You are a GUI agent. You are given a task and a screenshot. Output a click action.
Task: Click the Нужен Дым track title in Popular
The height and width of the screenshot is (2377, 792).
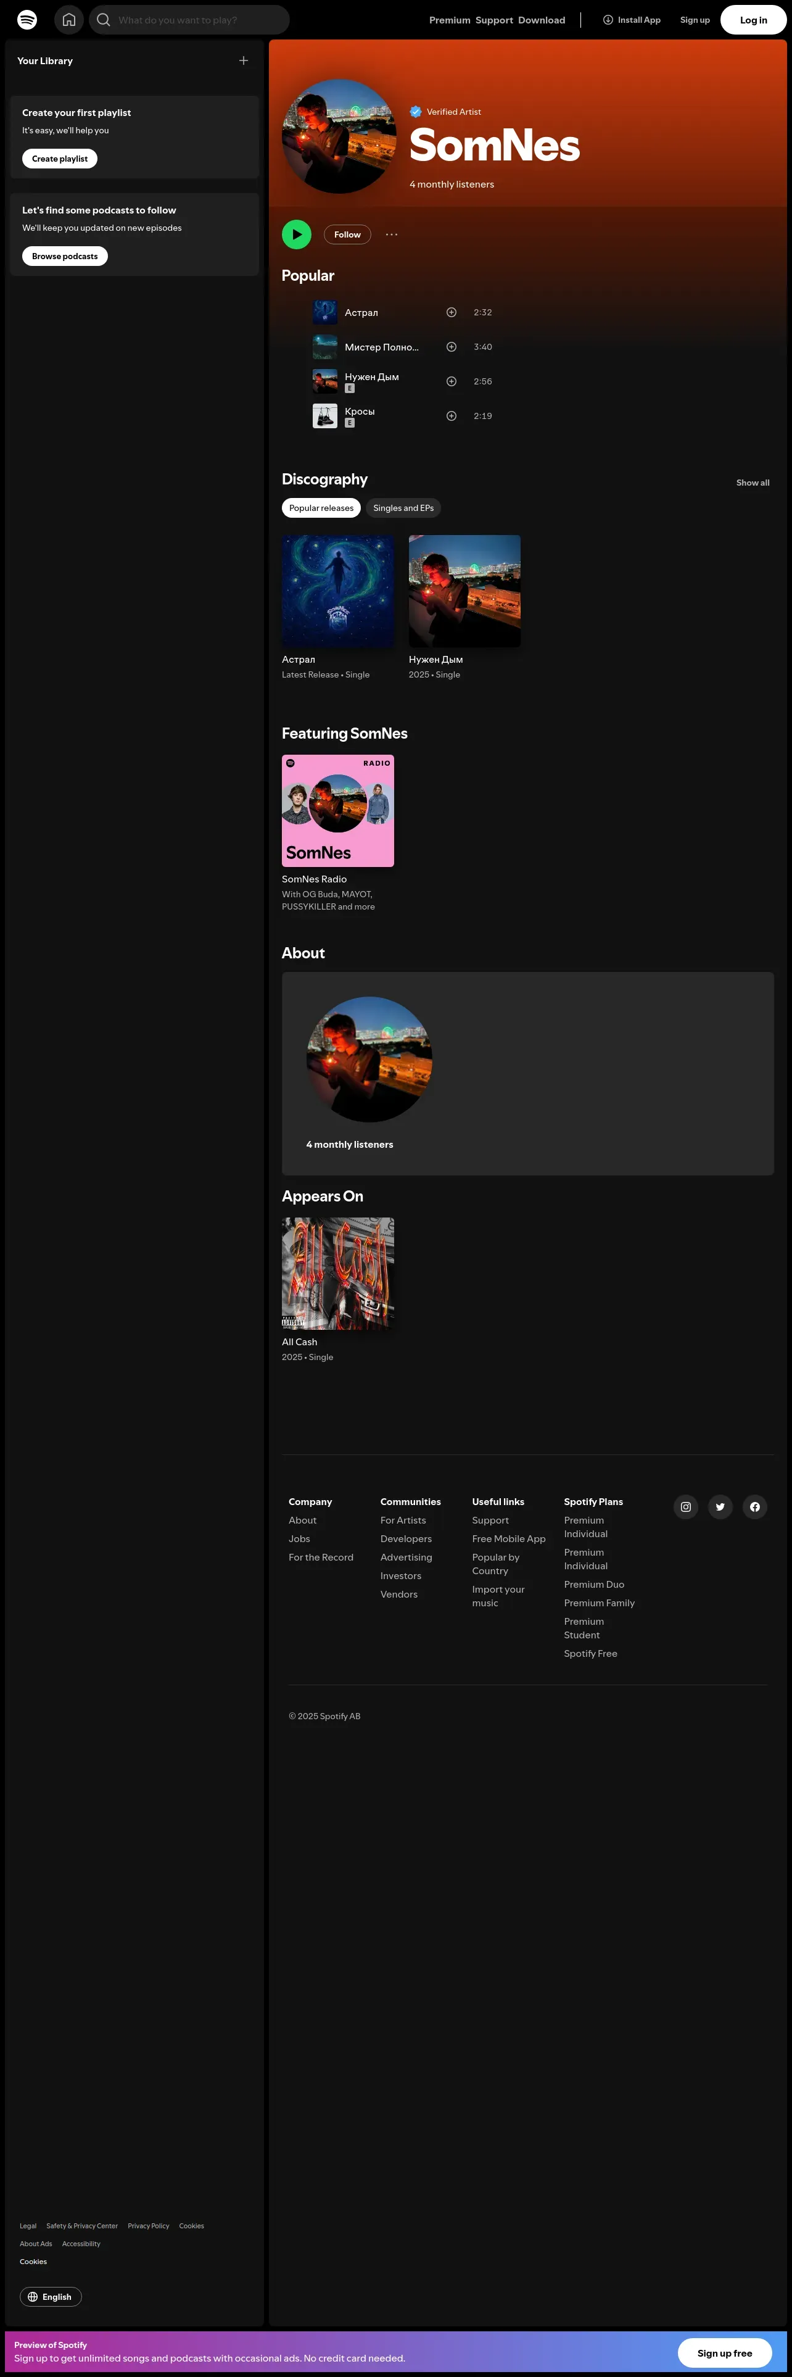[371, 376]
